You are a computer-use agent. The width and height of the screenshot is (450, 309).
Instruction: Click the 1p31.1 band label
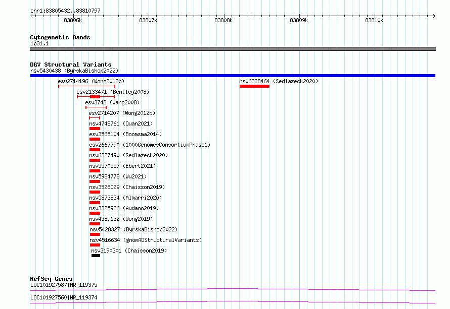pos(39,43)
